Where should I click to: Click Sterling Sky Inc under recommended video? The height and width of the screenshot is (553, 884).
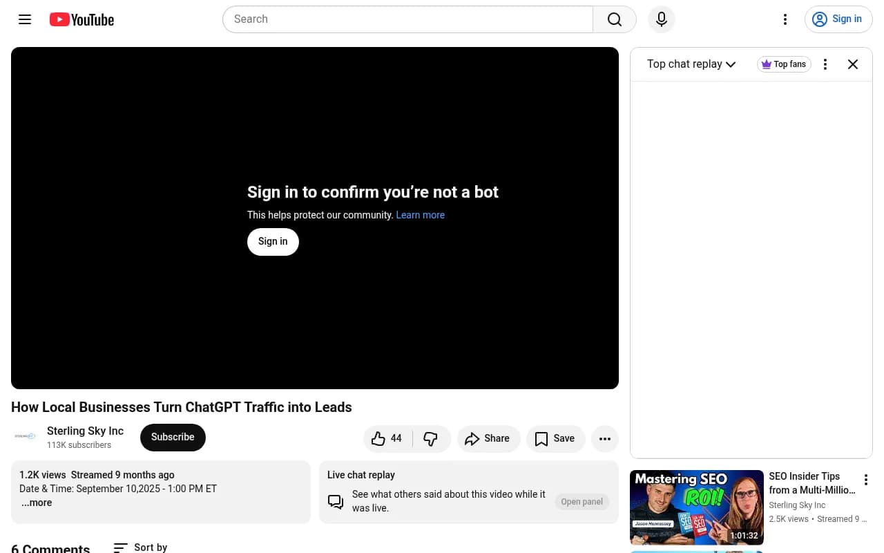pyautogui.click(x=797, y=505)
